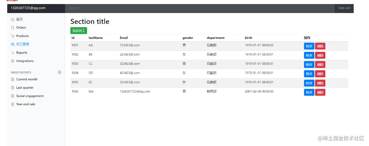Click the document icon beside Current month
The height and width of the screenshot is (146, 369).
[12, 80]
